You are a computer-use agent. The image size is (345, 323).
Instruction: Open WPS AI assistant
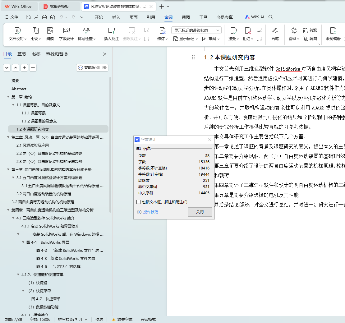pos(255,17)
